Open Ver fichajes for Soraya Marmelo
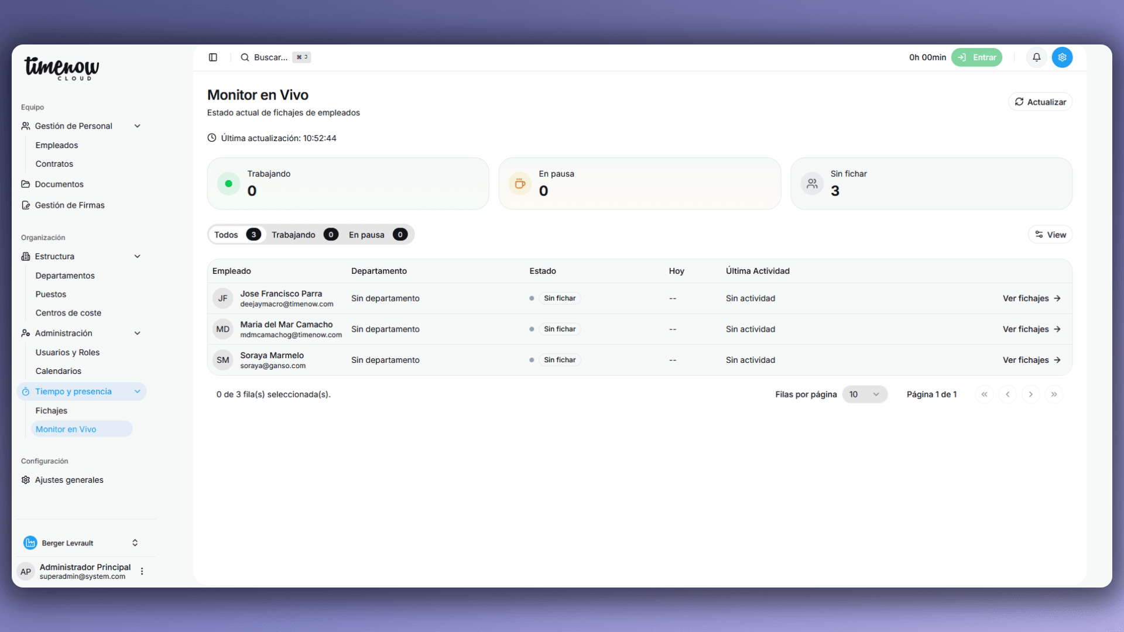The height and width of the screenshot is (632, 1124). (x=1032, y=360)
